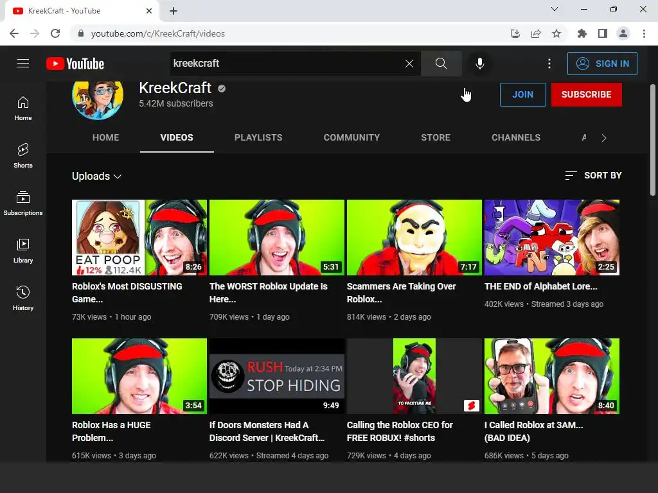The width and height of the screenshot is (658, 493).
Task: Switch to the Channels tab
Action: tap(516, 137)
